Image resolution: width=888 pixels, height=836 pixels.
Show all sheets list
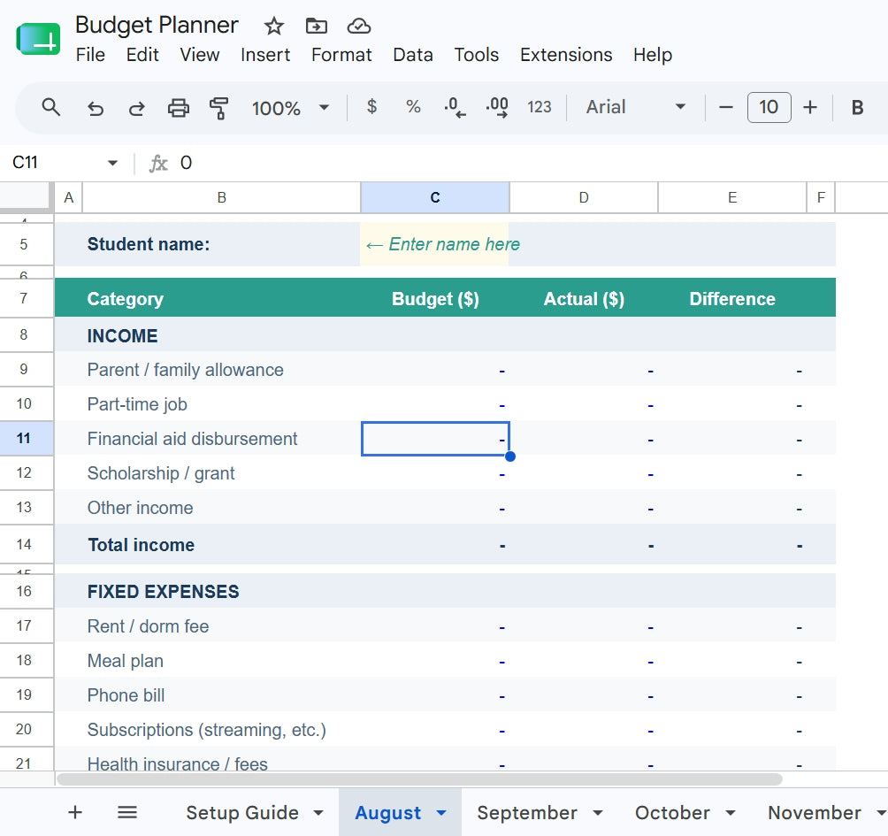[126, 812]
